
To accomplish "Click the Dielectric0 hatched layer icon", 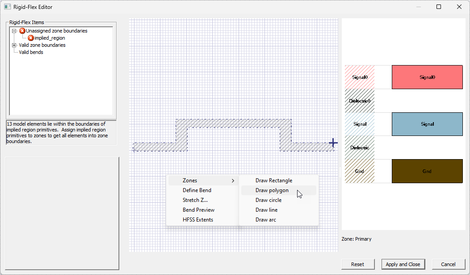I will click(359, 101).
